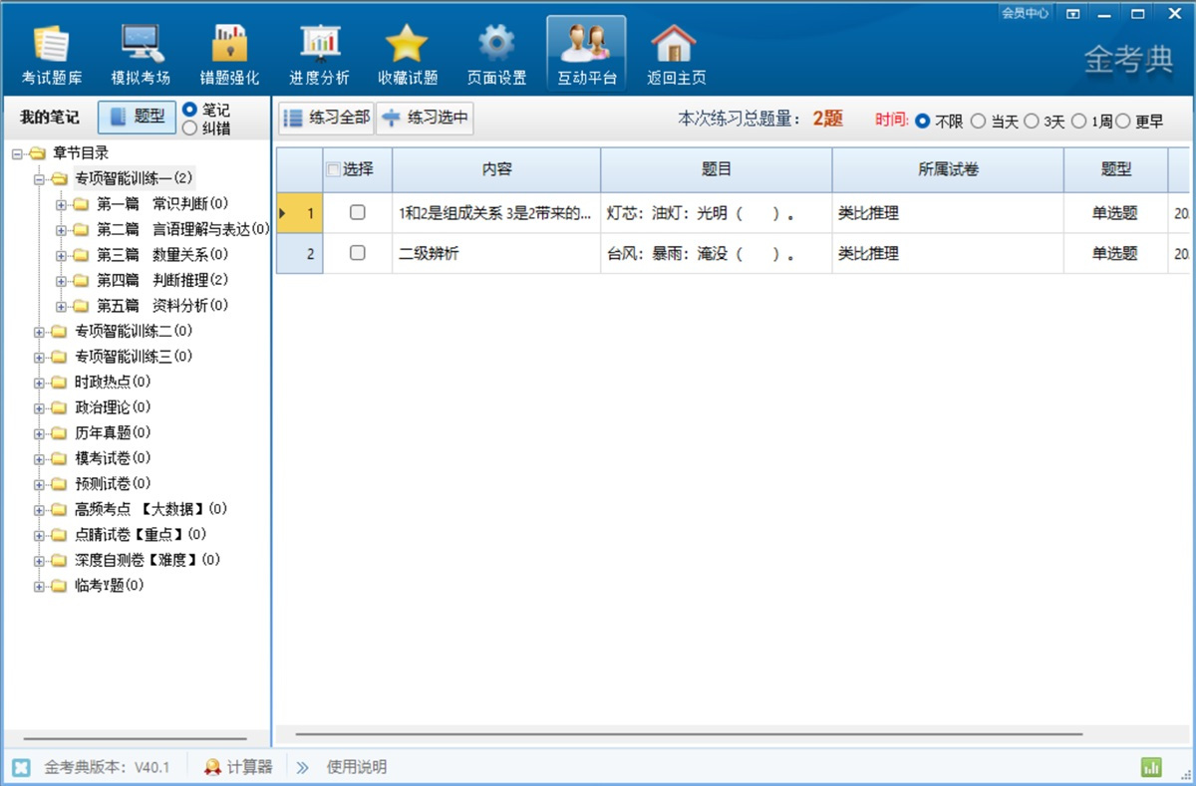Image resolution: width=1196 pixels, height=786 pixels.
Task: Click the 练习全部 button
Action: point(327,118)
